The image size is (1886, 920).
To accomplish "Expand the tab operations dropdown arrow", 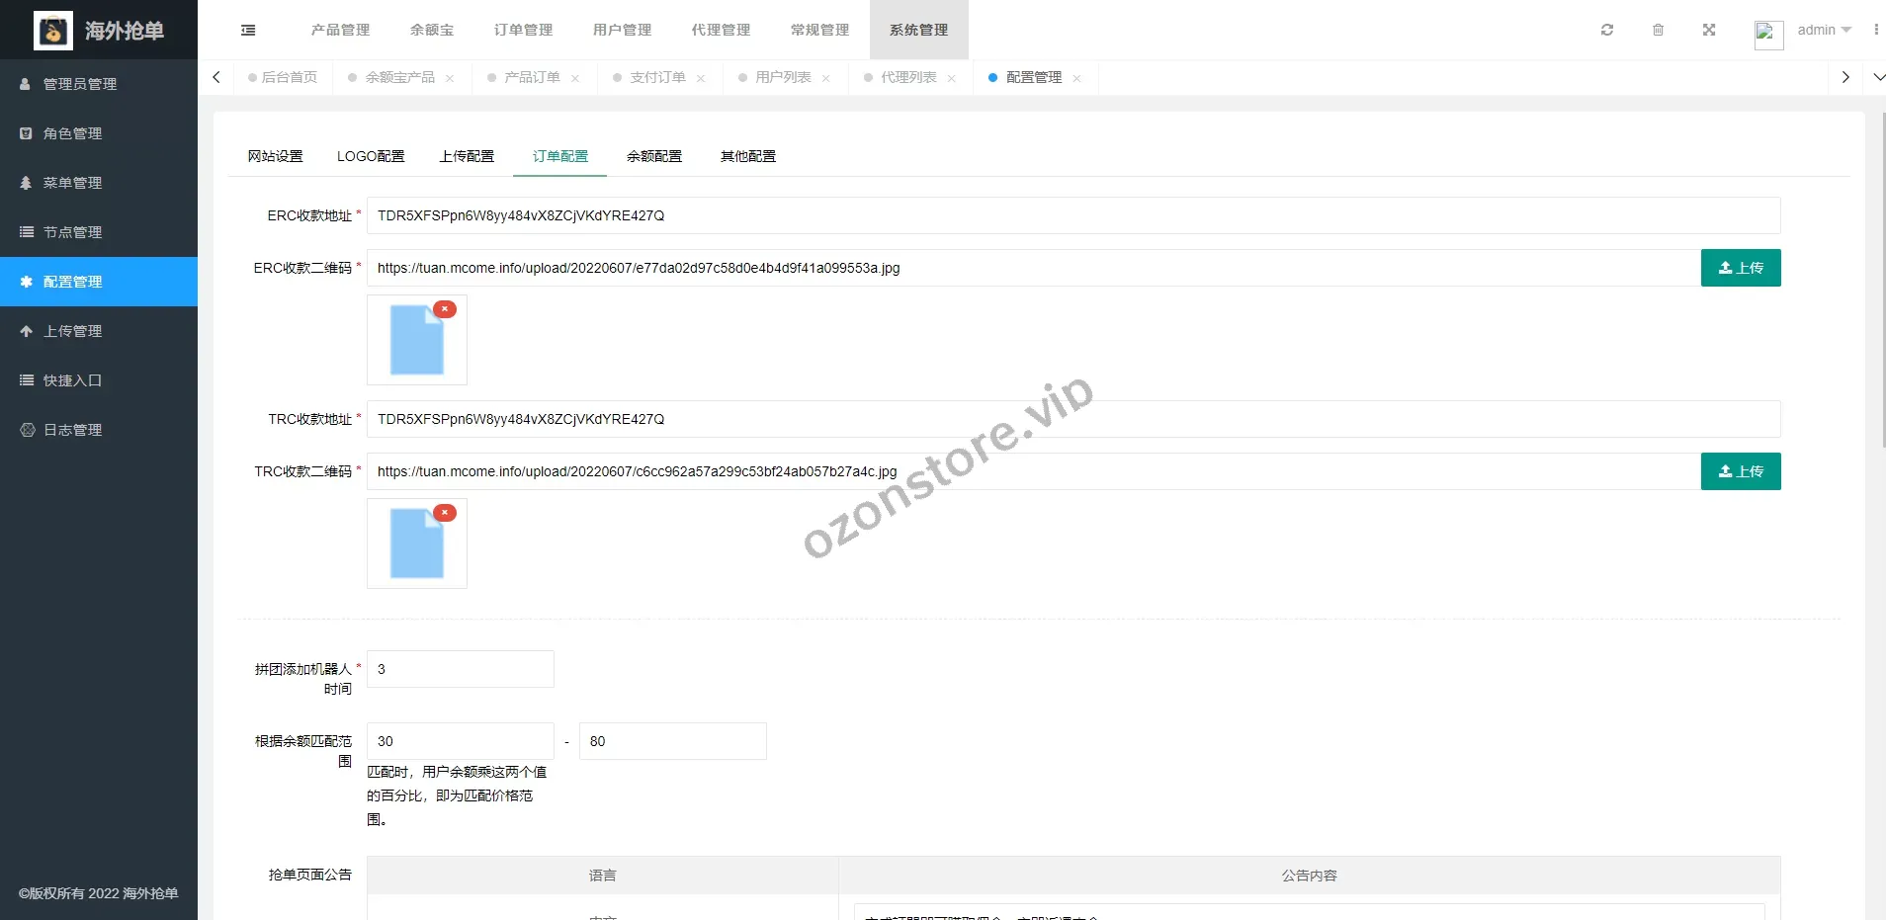I will pyautogui.click(x=1878, y=77).
